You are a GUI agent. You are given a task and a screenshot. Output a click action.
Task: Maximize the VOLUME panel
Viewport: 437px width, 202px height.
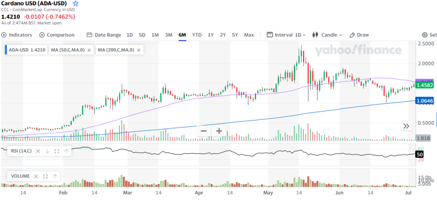[46, 176]
